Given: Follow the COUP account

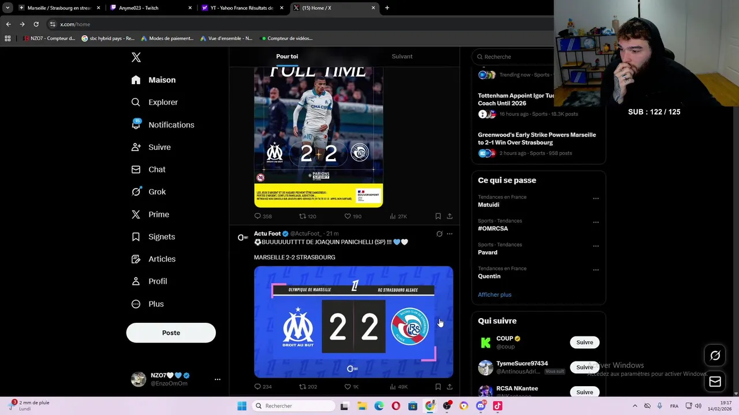Looking at the screenshot, I should pos(584,342).
